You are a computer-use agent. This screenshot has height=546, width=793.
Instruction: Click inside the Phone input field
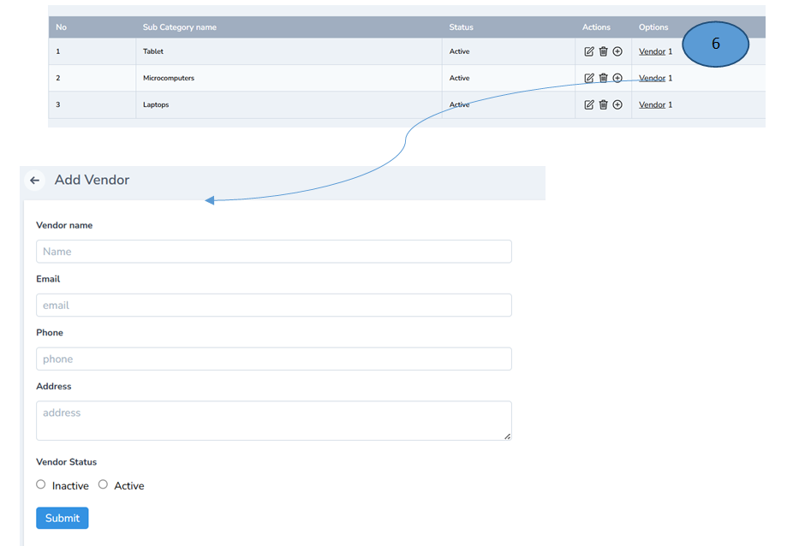[x=273, y=359]
